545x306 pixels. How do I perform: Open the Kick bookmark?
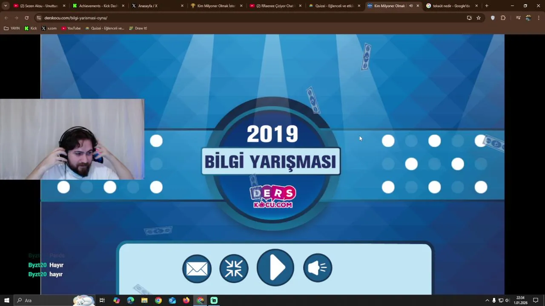(31, 28)
